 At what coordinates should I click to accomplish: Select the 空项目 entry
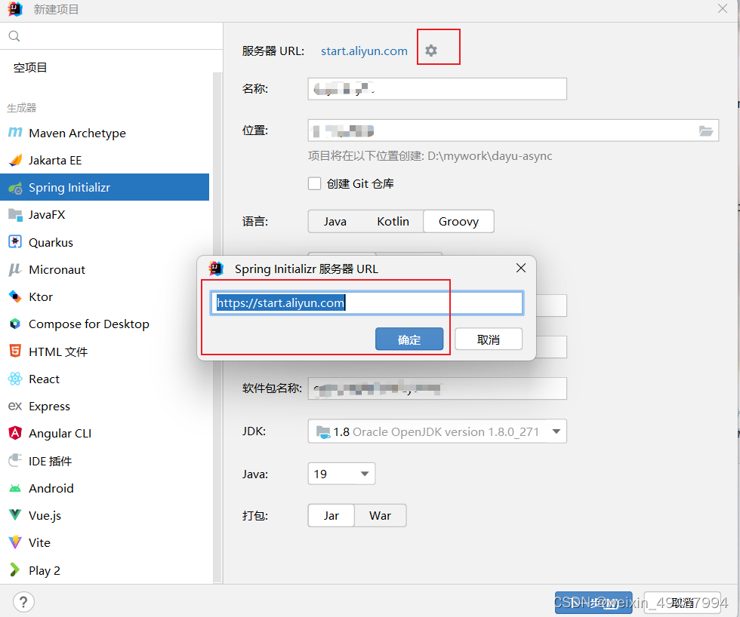point(30,67)
